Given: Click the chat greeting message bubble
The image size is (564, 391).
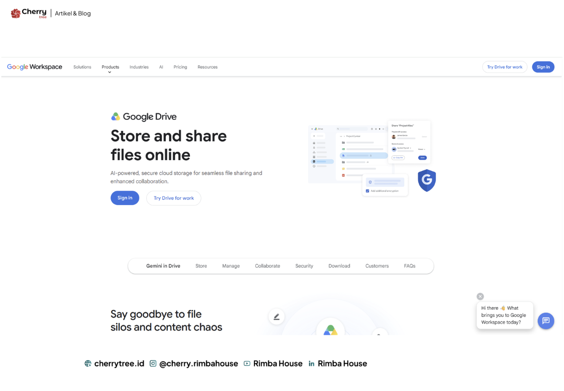Looking at the screenshot, I should 505,315.
